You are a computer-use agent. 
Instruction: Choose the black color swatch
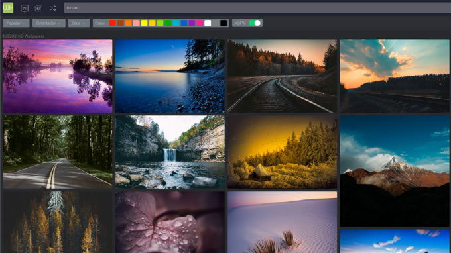pos(224,23)
